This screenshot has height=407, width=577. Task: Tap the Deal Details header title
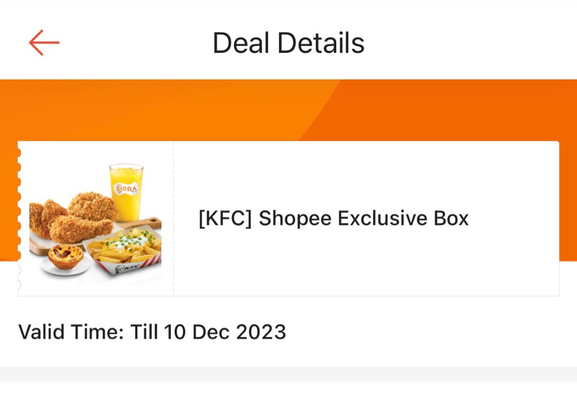coord(288,42)
